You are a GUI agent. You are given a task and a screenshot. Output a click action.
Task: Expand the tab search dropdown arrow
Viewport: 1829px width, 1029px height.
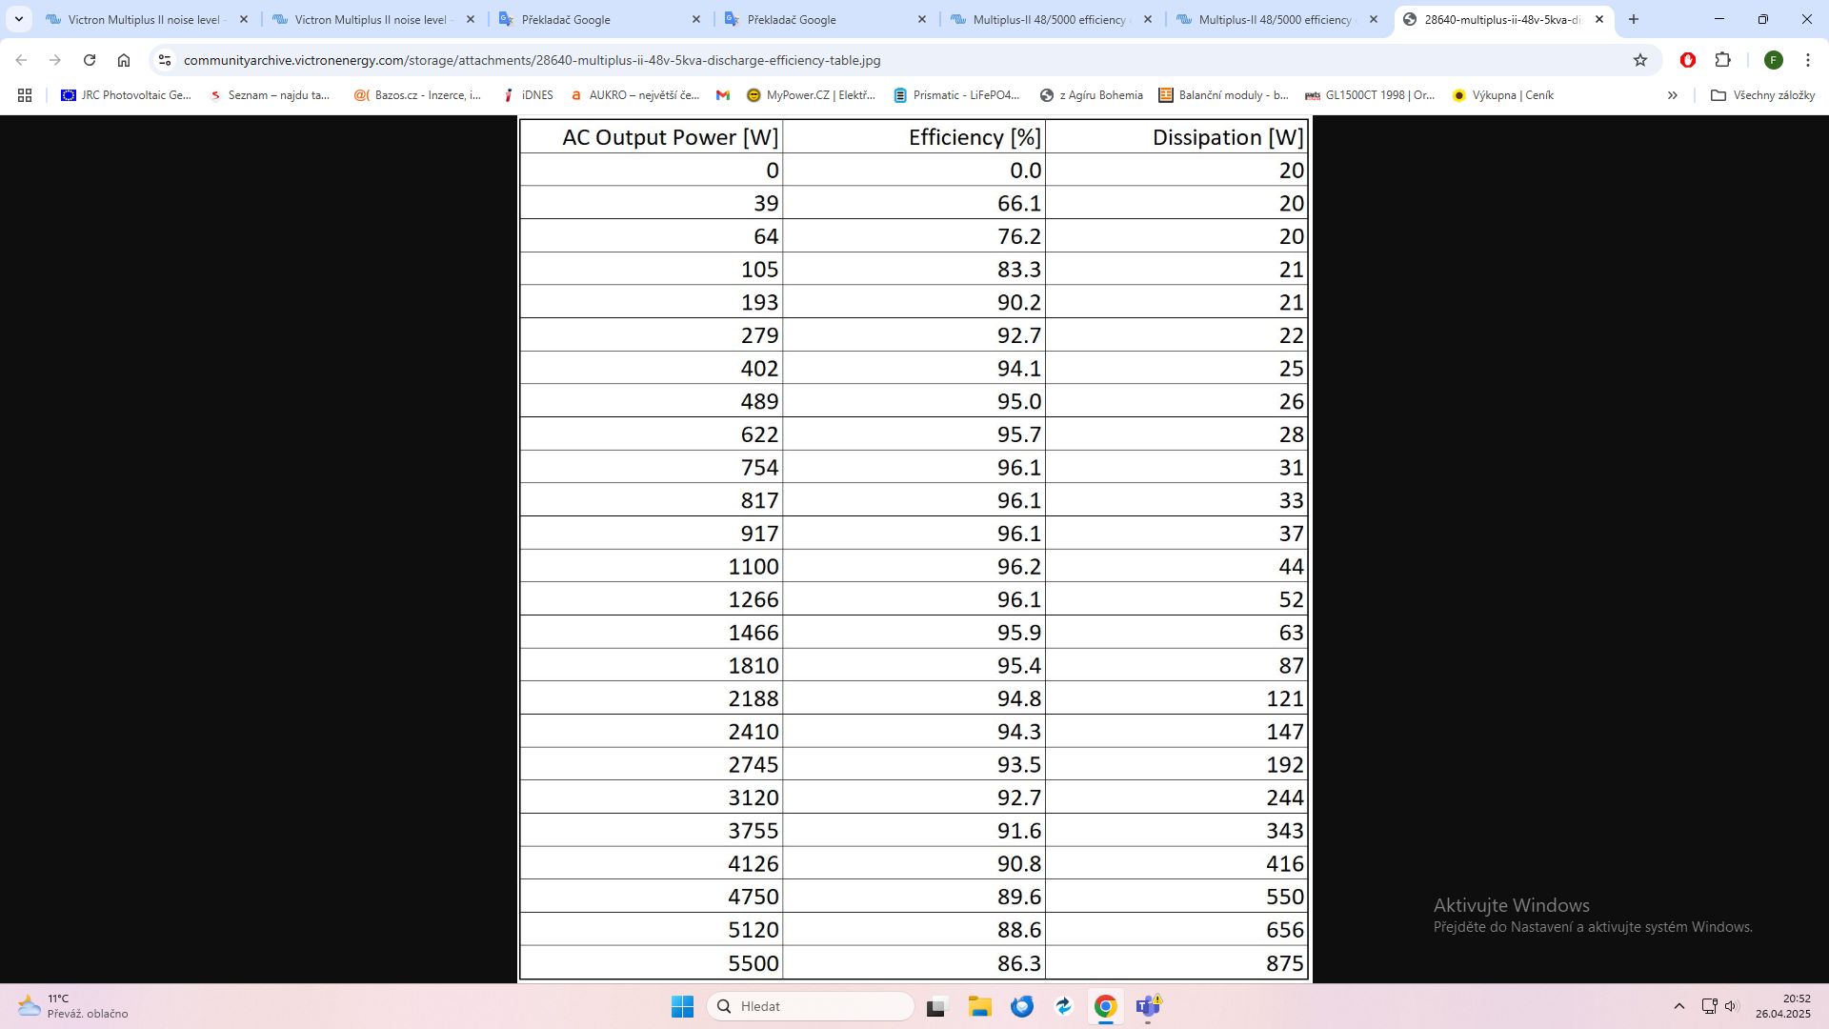tap(18, 19)
